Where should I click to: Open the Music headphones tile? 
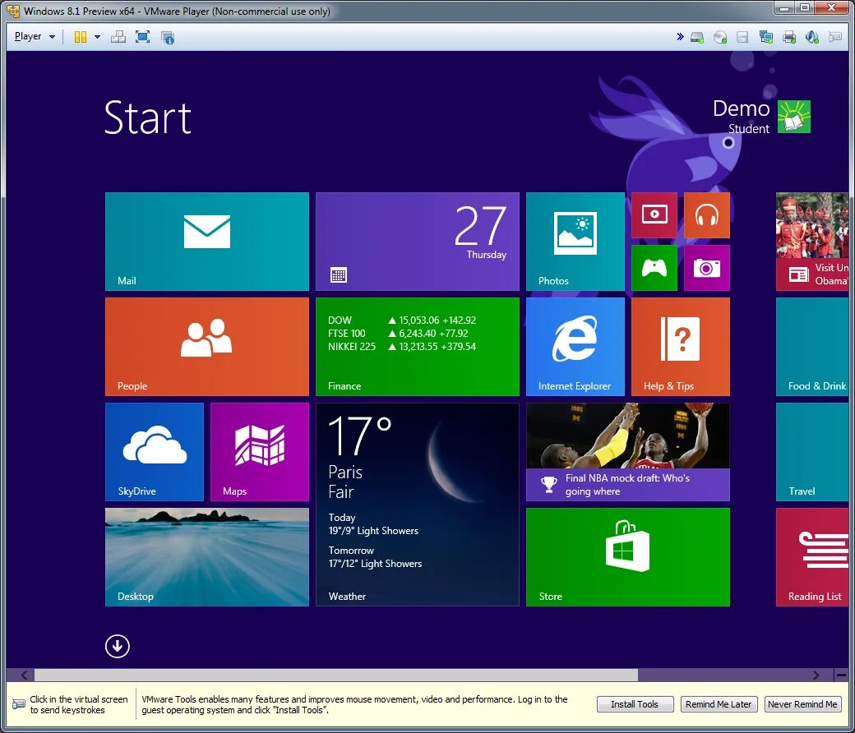coord(707,214)
